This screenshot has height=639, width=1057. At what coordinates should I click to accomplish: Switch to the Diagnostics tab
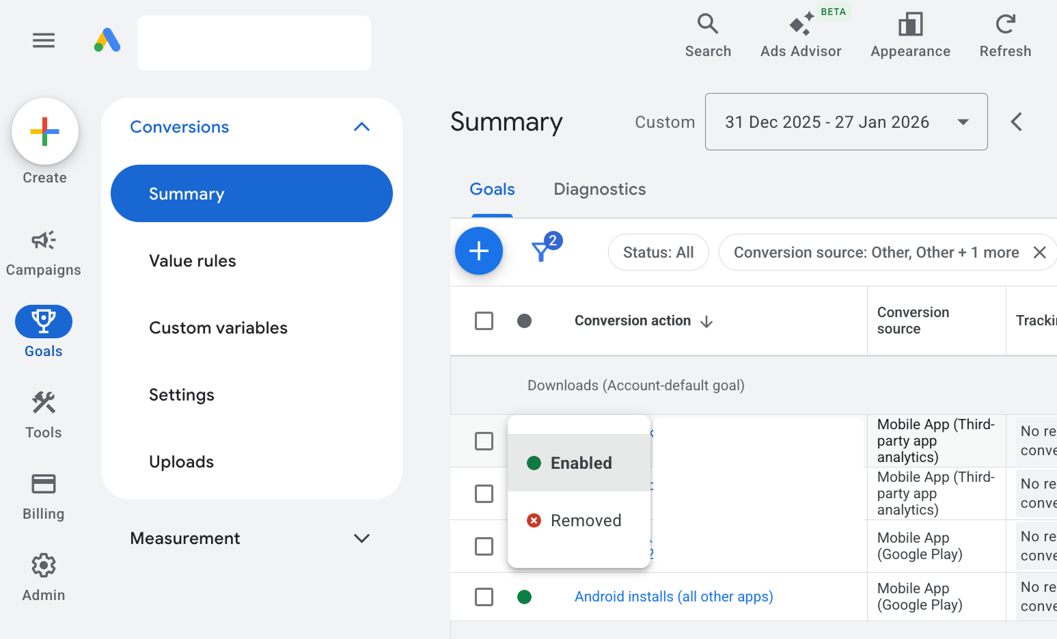tap(599, 189)
